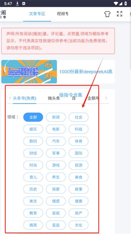Choose the 美食 domain chip

coord(79,177)
